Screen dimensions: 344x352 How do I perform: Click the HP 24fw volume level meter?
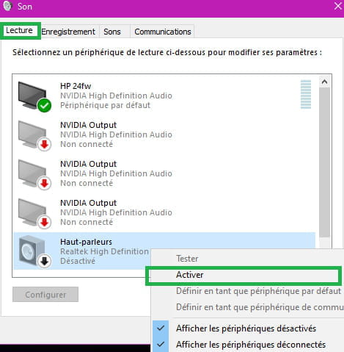[306, 94]
